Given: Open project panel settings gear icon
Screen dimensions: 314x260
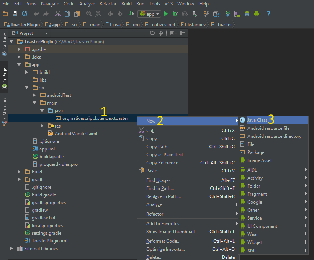Looking at the screenshot, I should click(x=172, y=33).
